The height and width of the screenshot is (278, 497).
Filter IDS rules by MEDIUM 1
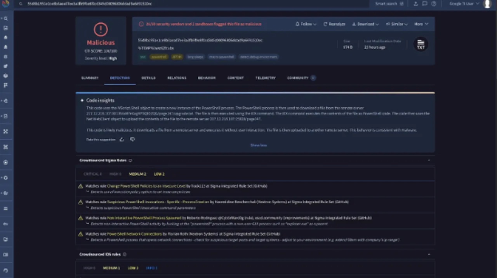pos(111,268)
